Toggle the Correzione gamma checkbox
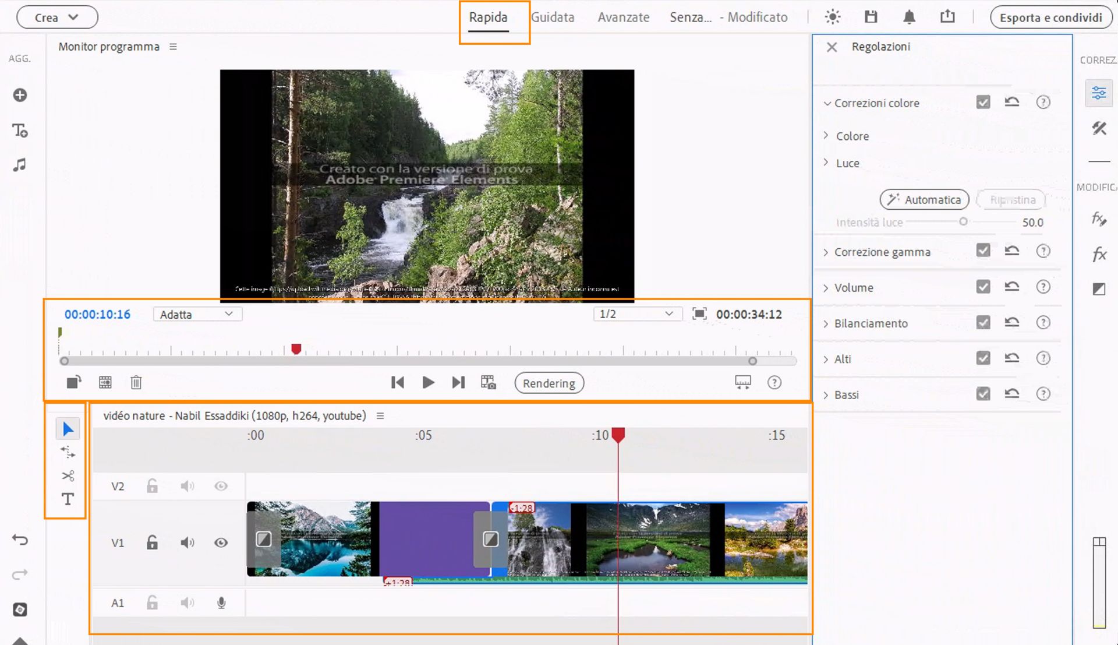 (983, 251)
